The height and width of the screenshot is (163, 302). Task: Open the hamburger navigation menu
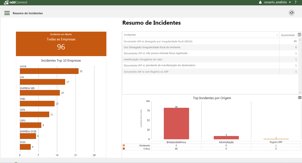coord(7,13)
